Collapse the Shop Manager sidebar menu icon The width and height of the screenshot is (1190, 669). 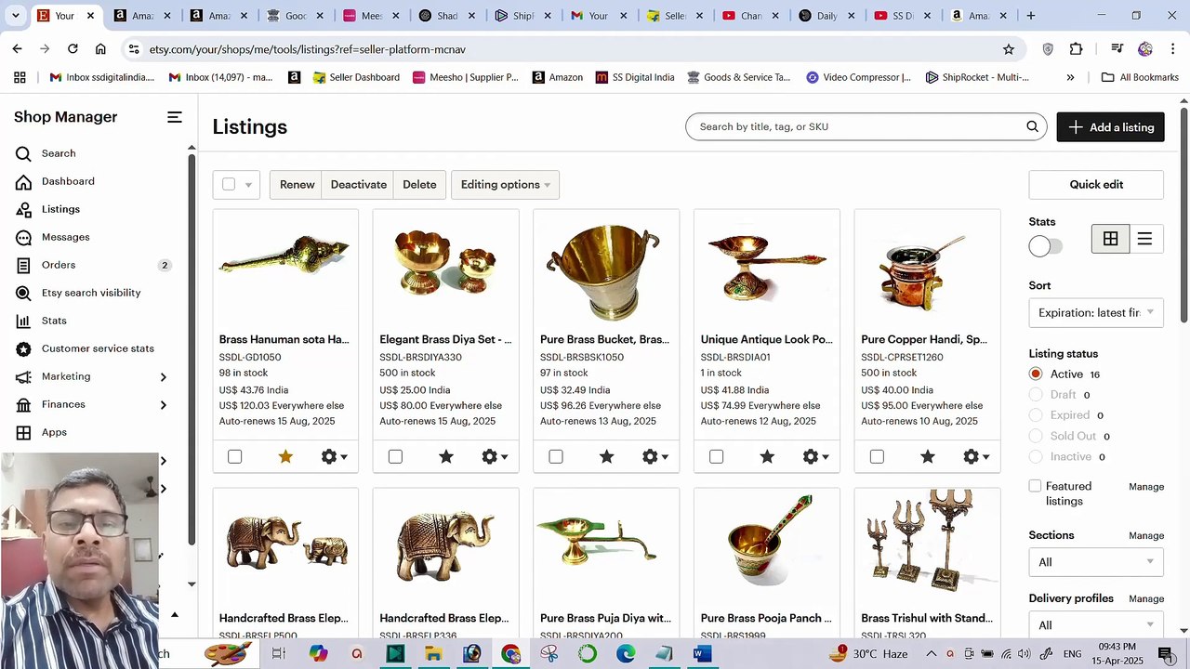[x=174, y=117]
